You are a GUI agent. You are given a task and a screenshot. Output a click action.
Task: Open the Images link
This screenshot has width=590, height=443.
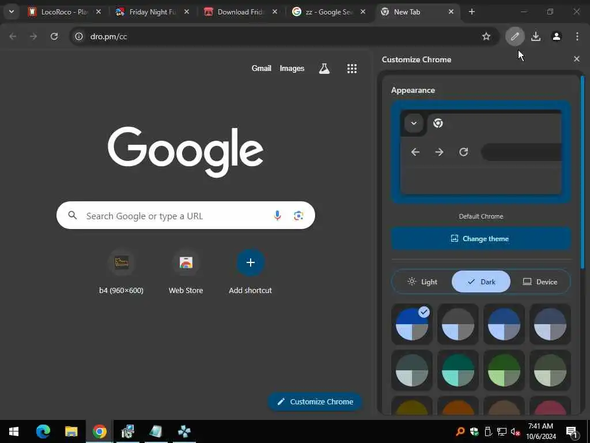point(292,69)
